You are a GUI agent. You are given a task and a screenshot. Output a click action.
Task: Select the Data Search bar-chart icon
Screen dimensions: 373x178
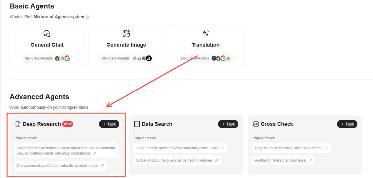pos(137,124)
